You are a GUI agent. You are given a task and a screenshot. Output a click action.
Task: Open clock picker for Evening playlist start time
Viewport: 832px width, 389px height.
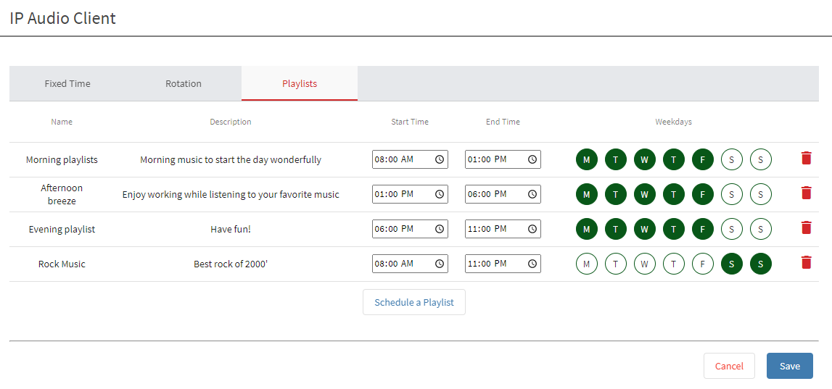[x=440, y=229]
